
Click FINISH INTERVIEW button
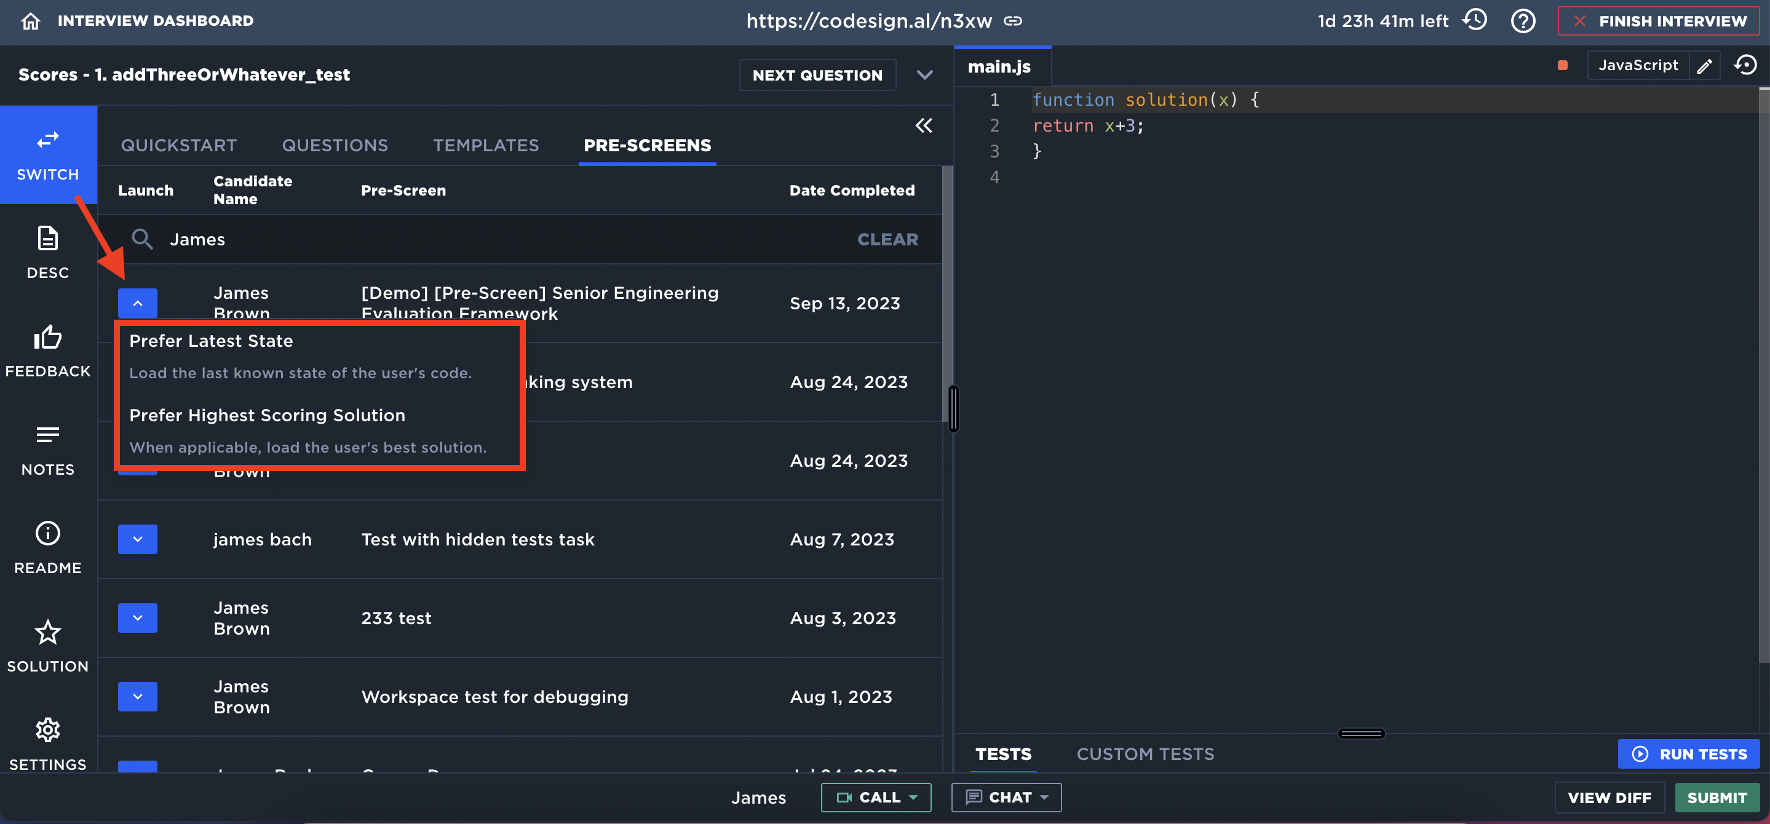coord(1659,22)
